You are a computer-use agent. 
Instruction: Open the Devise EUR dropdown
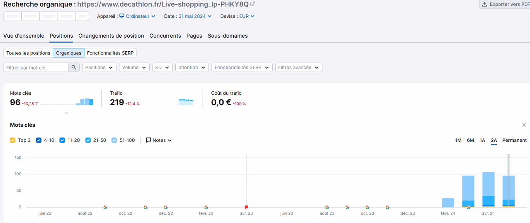[x=247, y=16]
